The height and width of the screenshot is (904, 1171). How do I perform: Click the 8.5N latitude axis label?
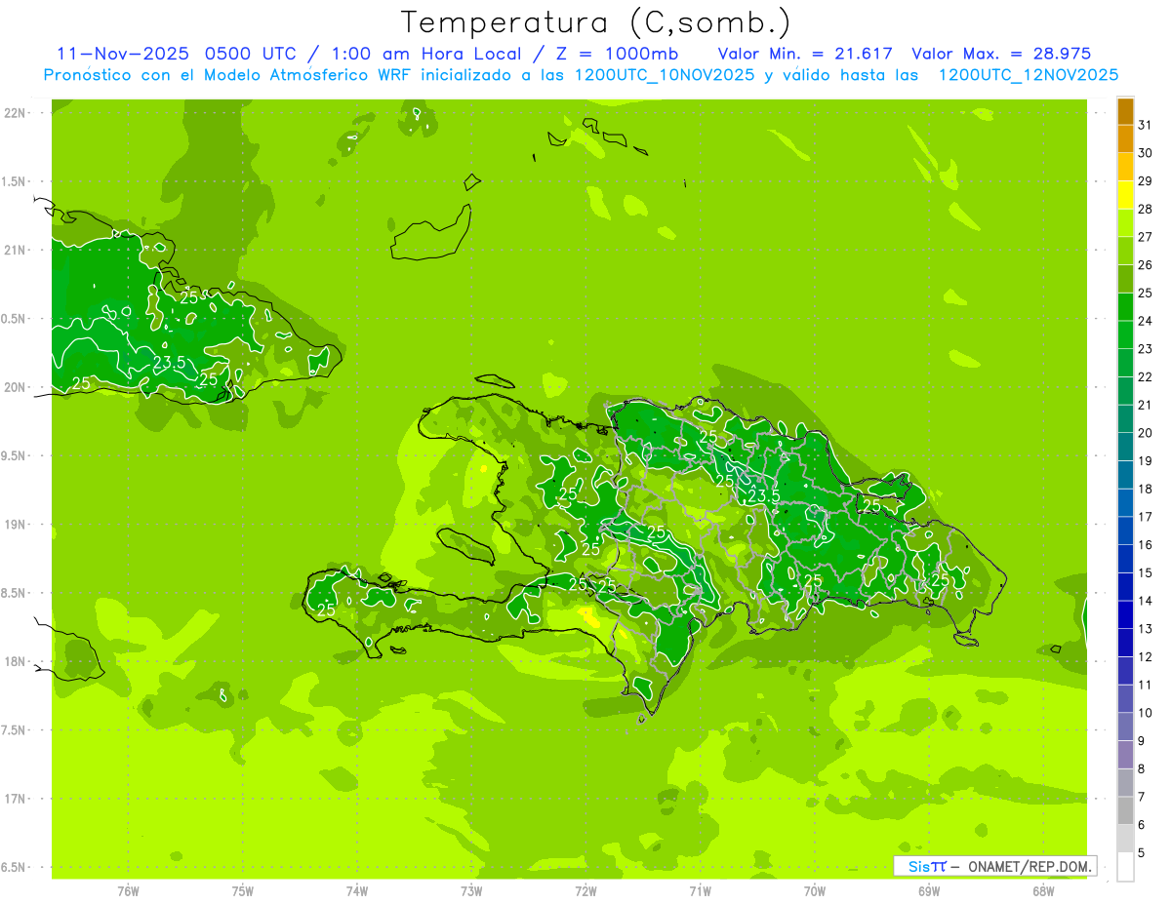pyautogui.click(x=14, y=593)
